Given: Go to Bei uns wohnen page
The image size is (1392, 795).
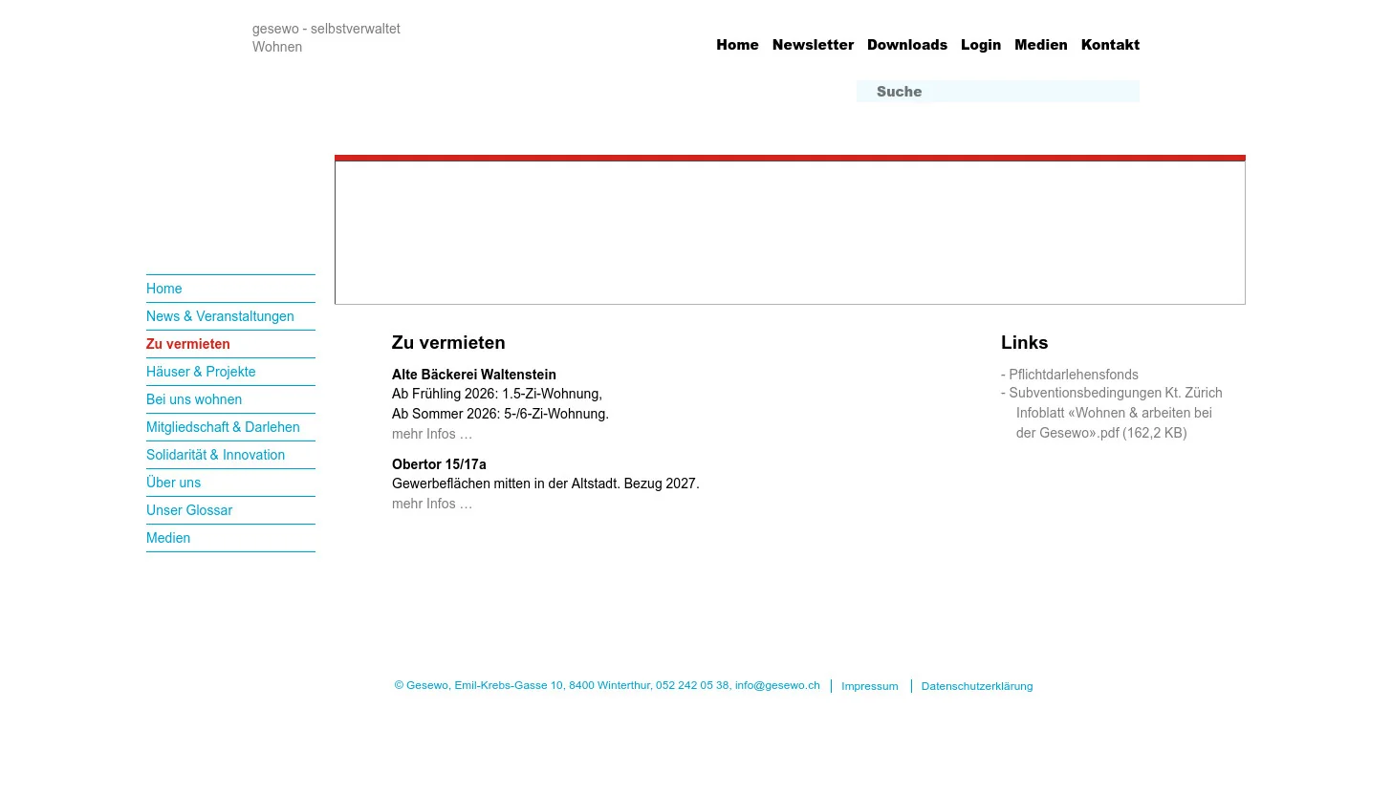Looking at the screenshot, I should (x=194, y=399).
